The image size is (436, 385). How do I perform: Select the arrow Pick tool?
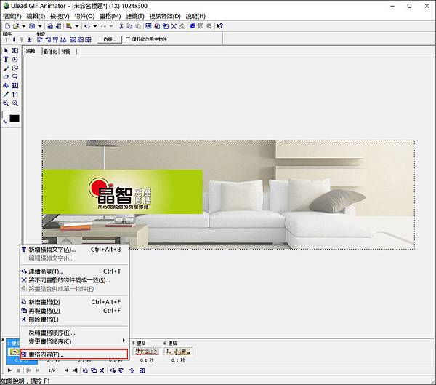[6, 50]
